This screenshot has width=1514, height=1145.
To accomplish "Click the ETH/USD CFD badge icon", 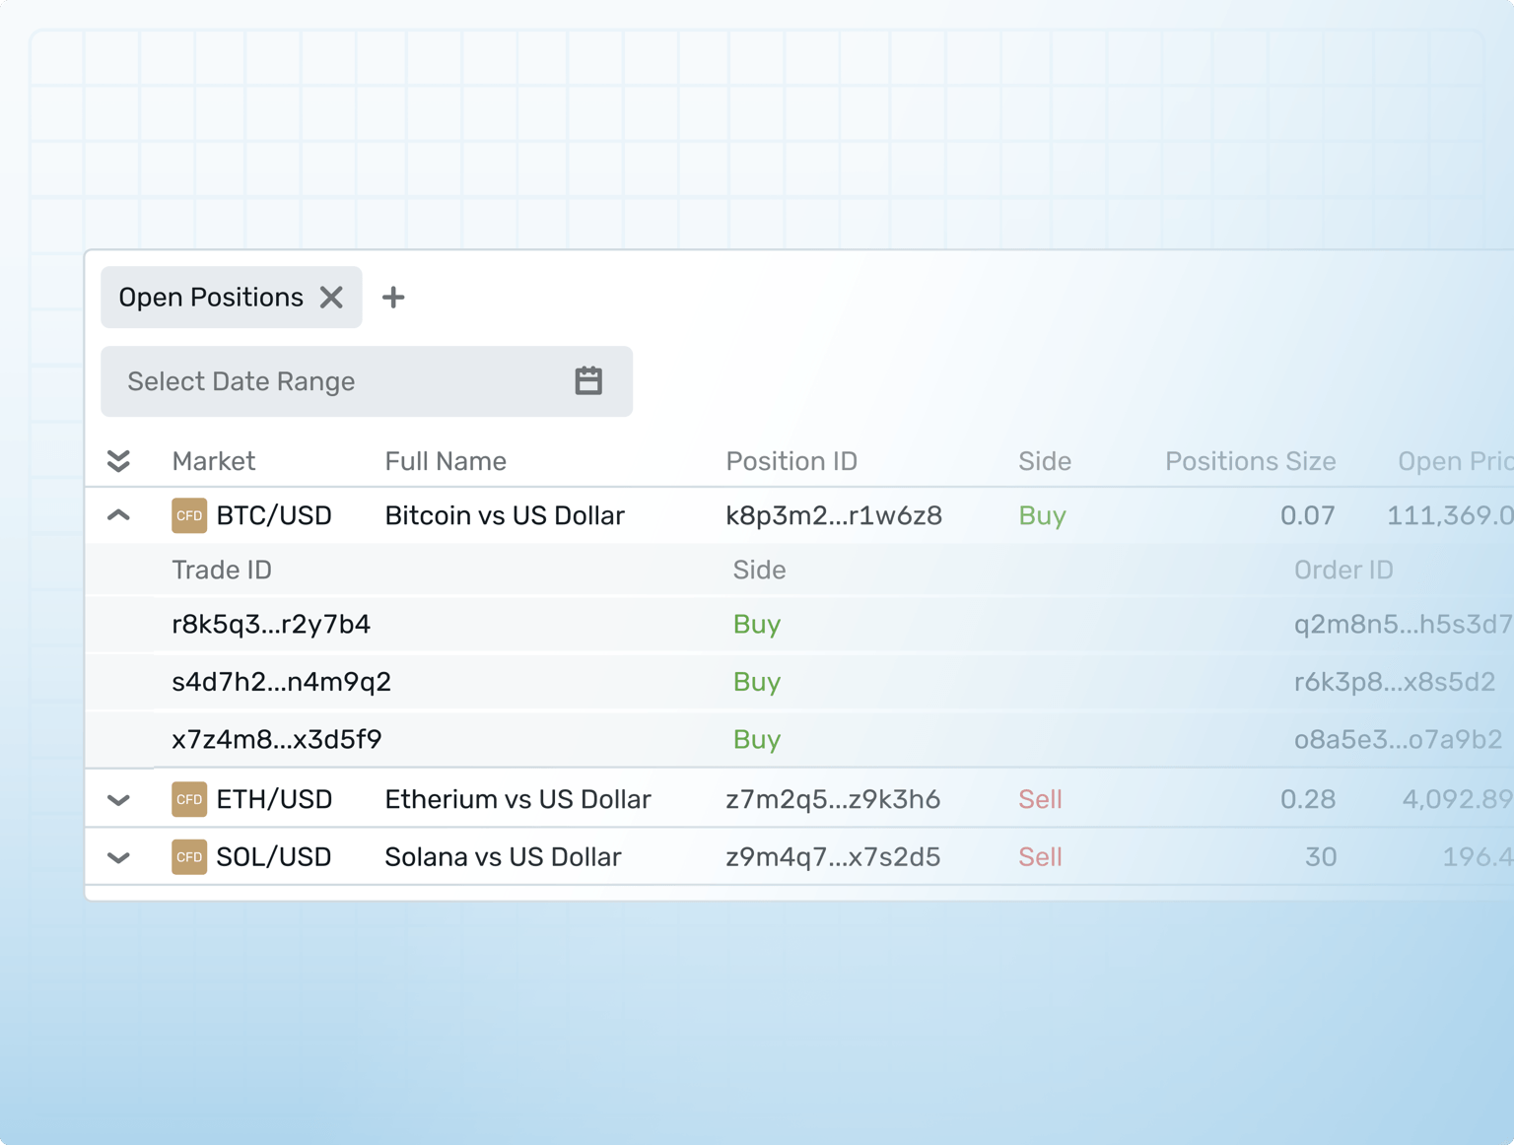I will pyautogui.click(x=189, y=799).
